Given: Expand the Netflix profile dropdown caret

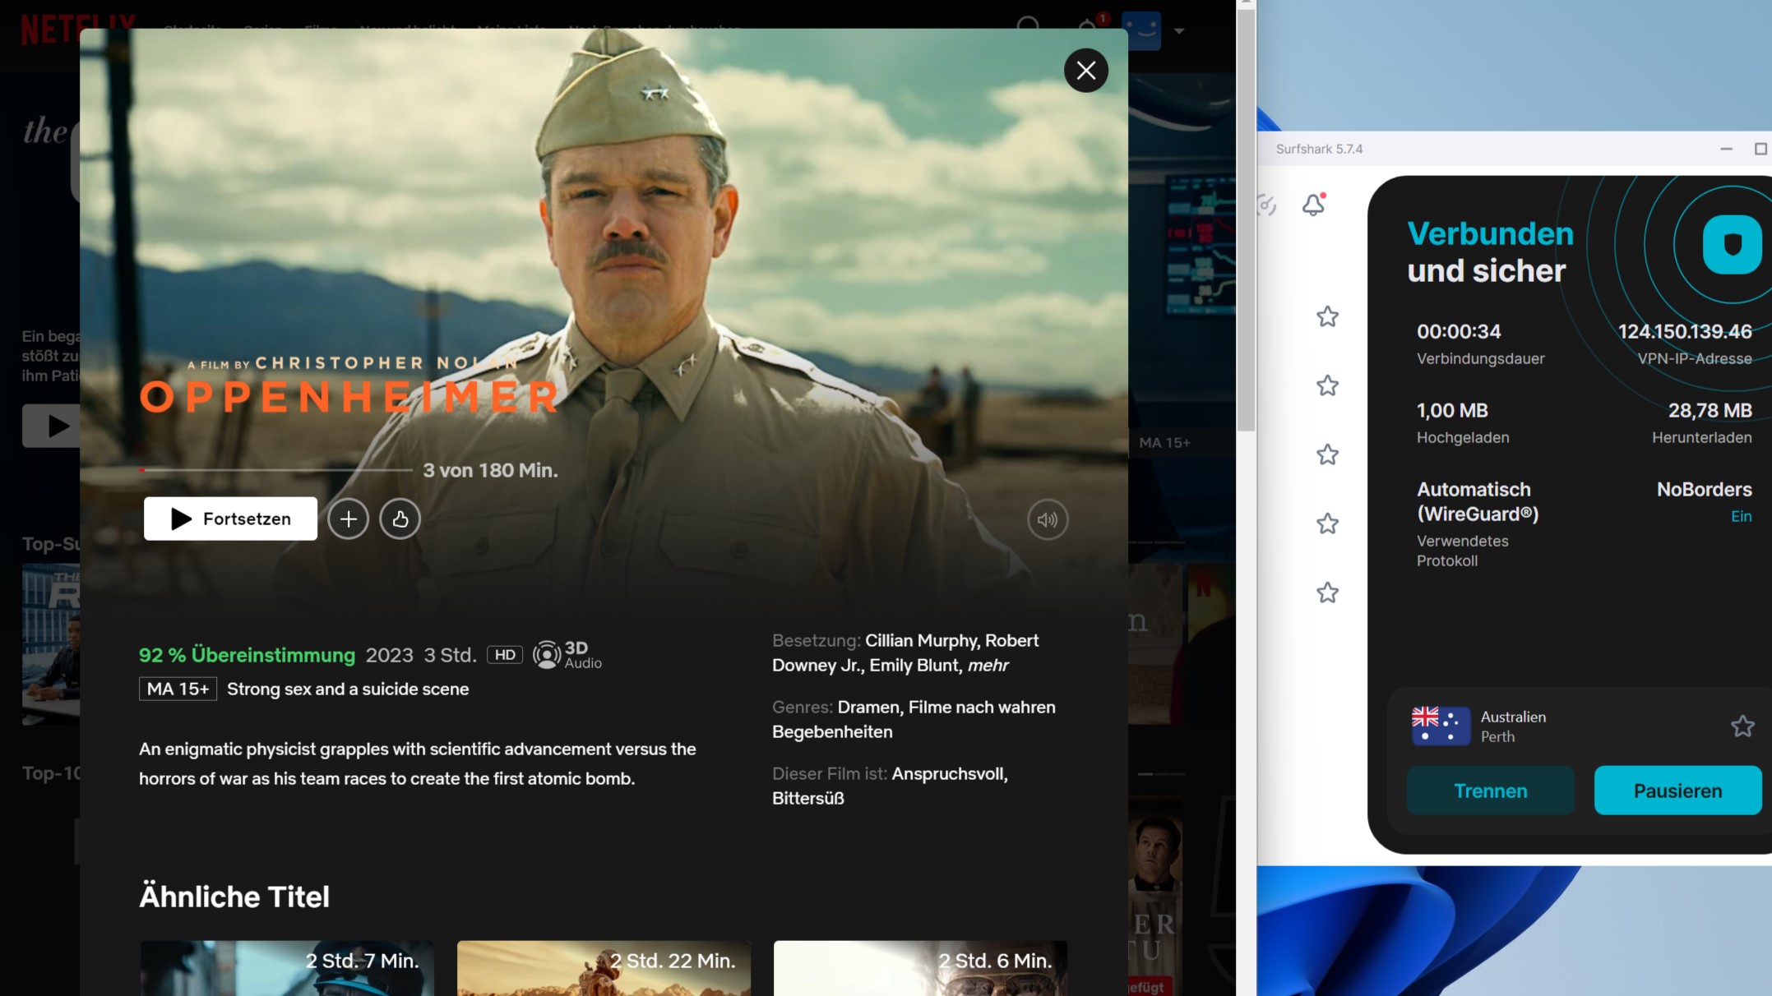Looking at the screenshot, I should tap(1179, 31).
